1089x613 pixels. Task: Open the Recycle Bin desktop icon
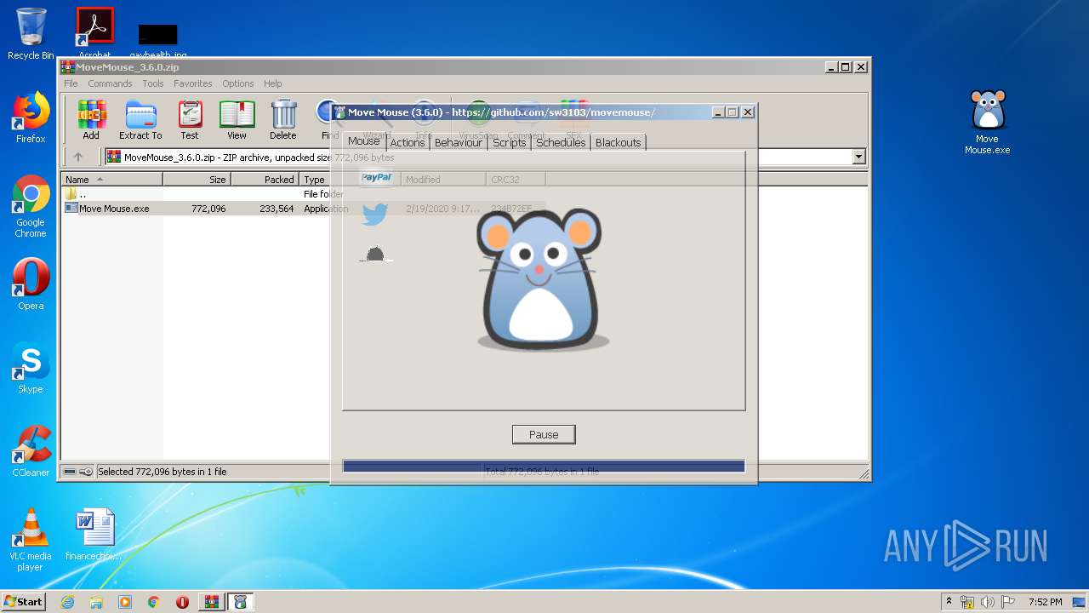point(31,33)
